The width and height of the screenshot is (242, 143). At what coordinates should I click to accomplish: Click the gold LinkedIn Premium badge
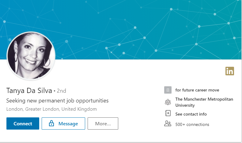pos(229,71)
